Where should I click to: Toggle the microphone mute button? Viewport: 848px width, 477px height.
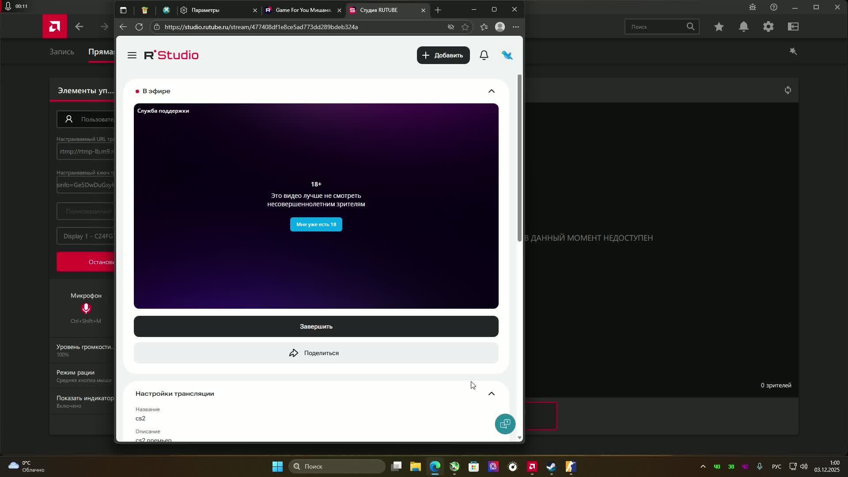point(86,308)
